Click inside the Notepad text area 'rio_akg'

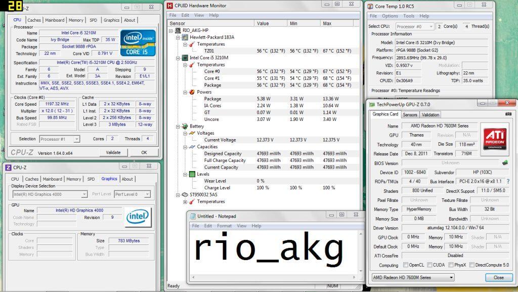pyautogui.click(x=268, y=248)
